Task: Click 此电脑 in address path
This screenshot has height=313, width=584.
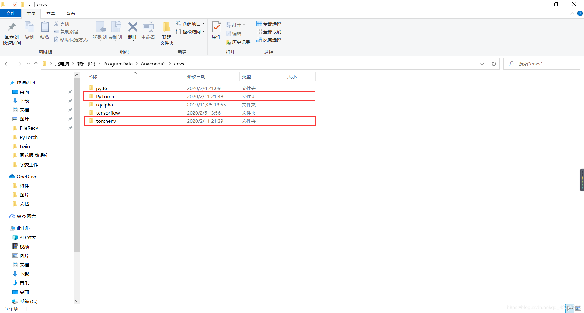Action: click(x=62, y=64)
